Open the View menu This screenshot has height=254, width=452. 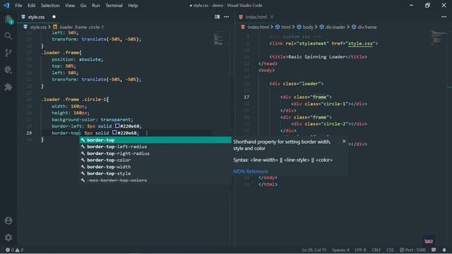click(x=70, y=6)
